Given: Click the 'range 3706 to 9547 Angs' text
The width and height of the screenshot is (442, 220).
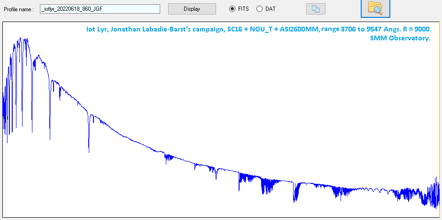Looking at the screenshot, I should pos(358,29).
